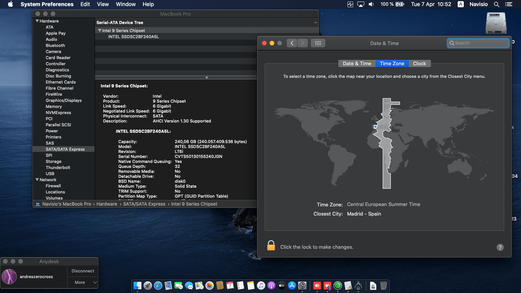This screenshot has width=521, height=293.
Task: Select NVMExpress in the sidebar
Action: [58, 113]
